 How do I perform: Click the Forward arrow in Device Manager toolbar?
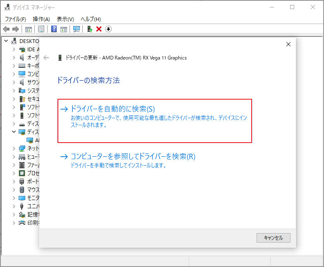click(16, 29)
